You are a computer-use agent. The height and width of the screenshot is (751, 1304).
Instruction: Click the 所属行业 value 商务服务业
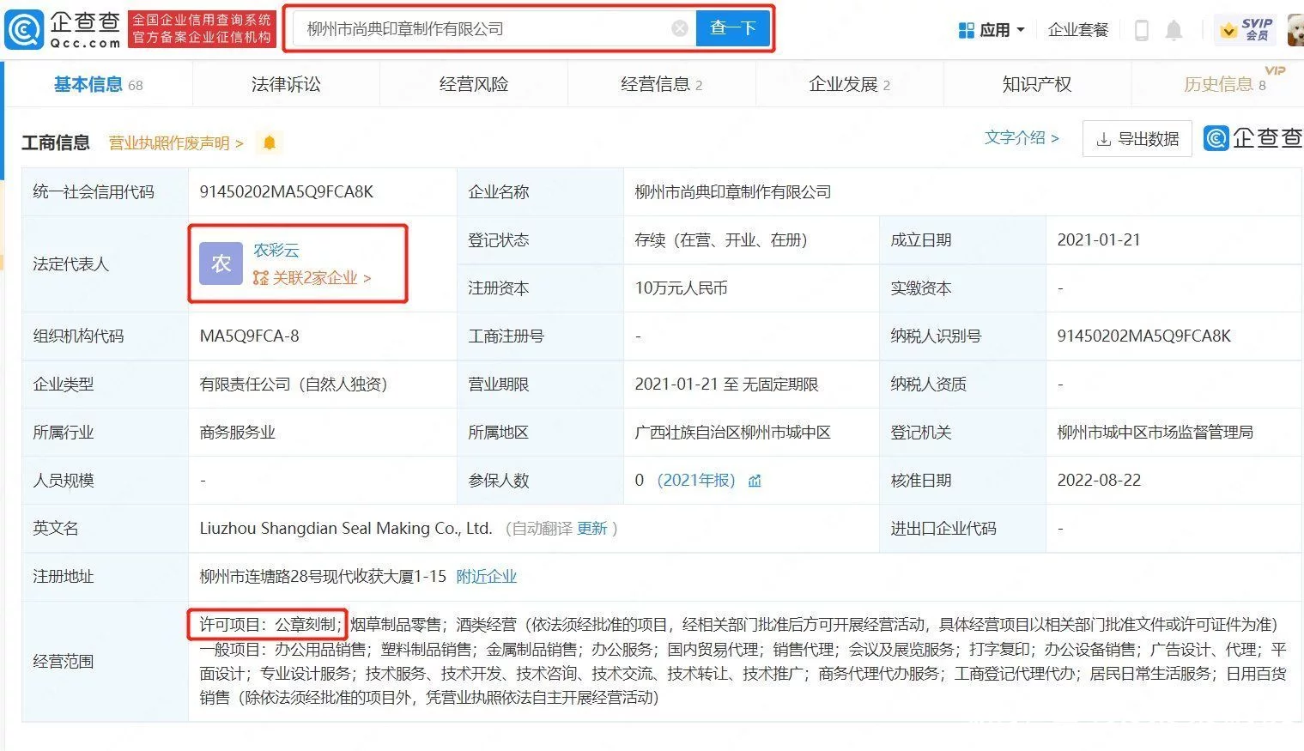[238, 433]
